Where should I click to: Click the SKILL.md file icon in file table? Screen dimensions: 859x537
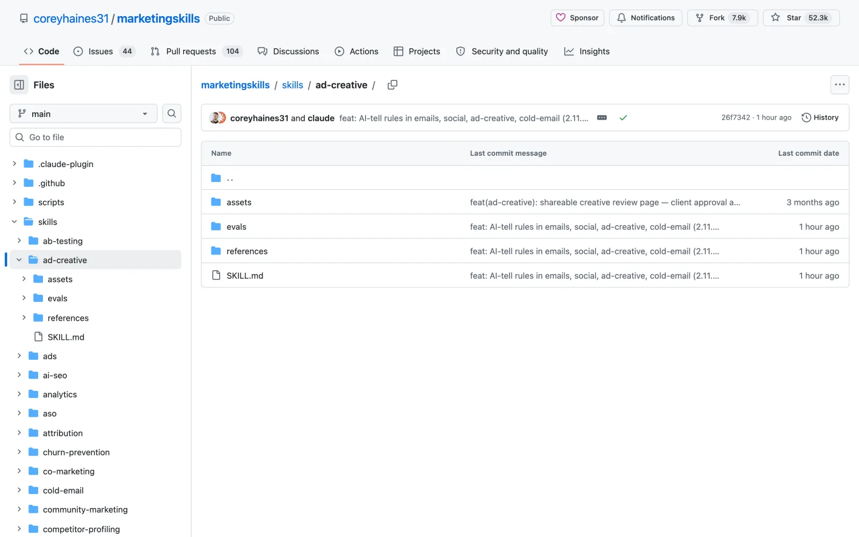coord(216,275)
